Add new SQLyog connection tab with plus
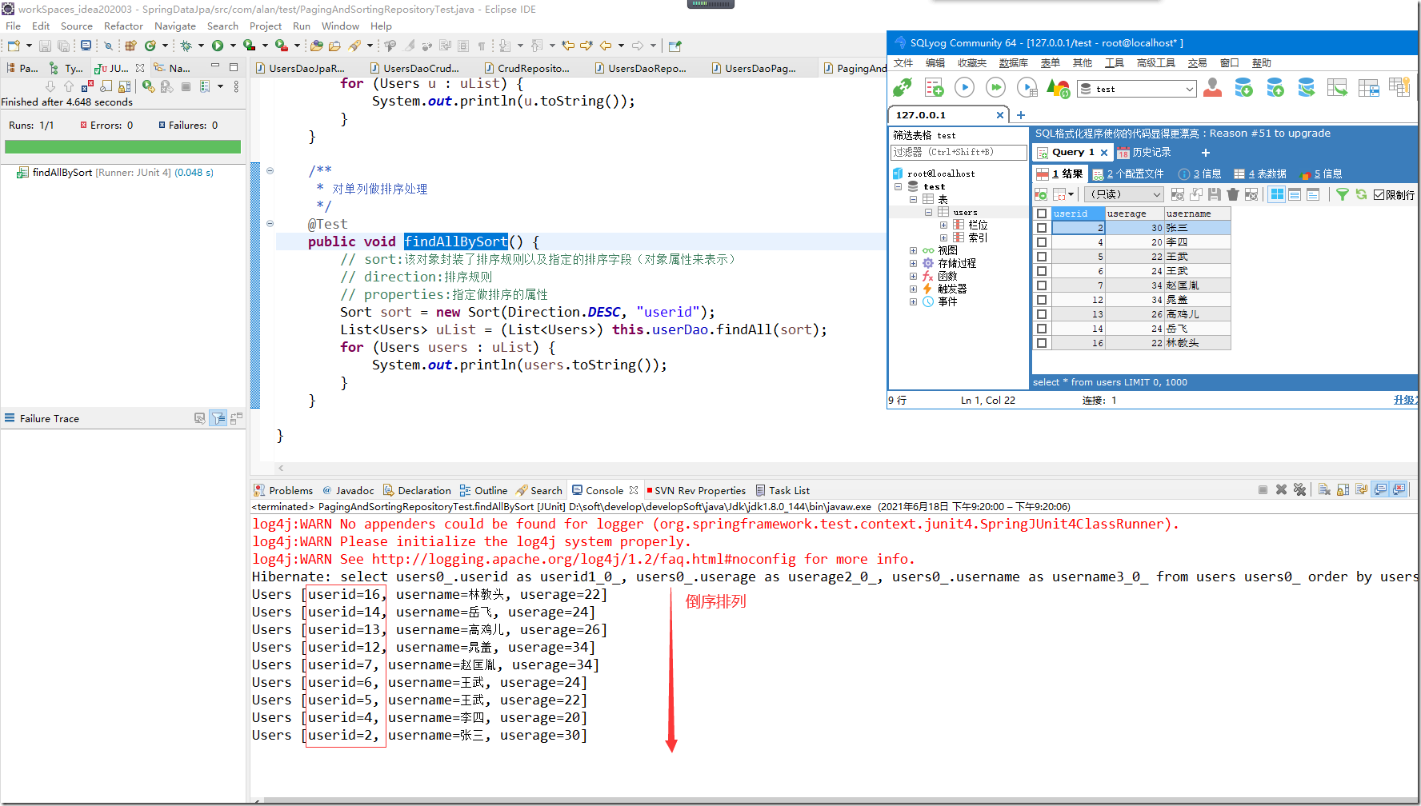1421x806 pixels. [x=1020, y=115]
